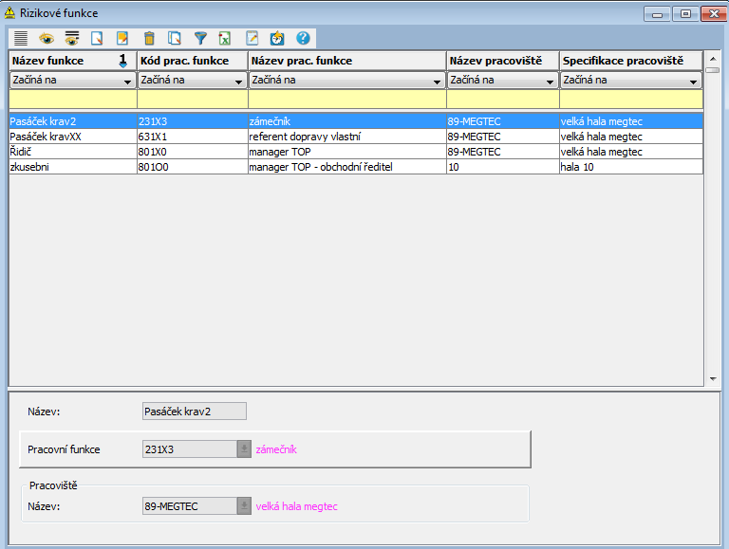
Task: Open the Pracovní funkce 231X3 dropdown arrow
Action: pos(245,449)
